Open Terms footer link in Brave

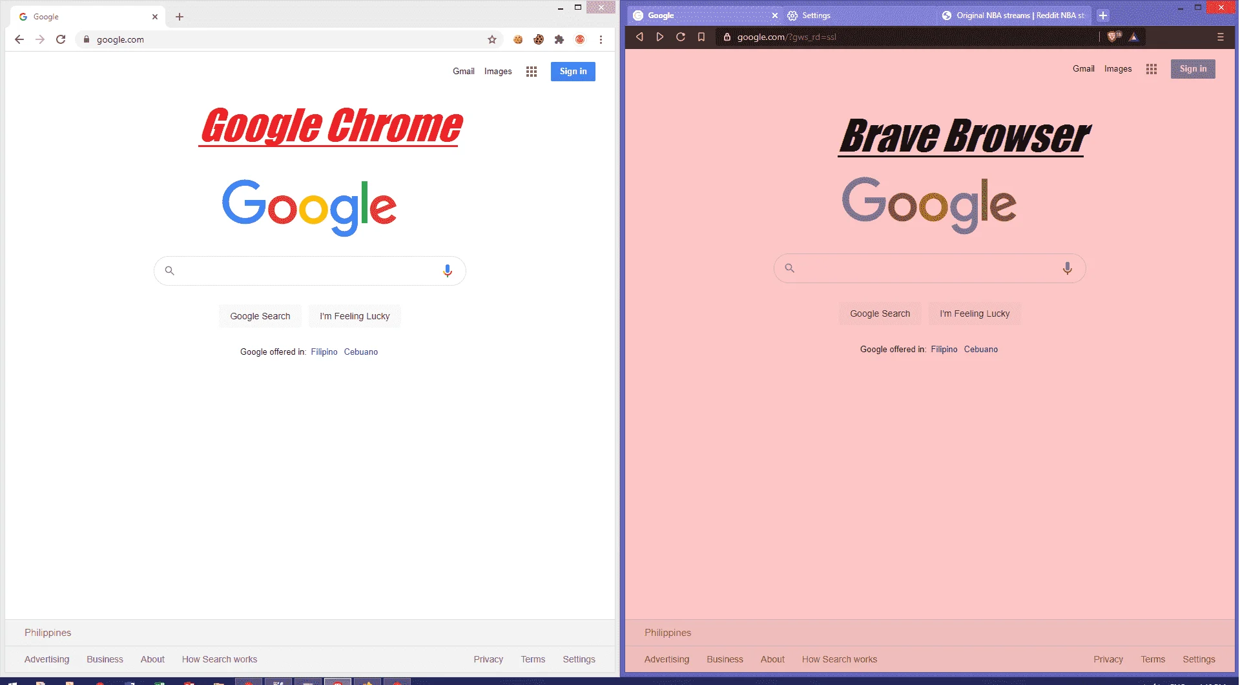[1153, 659]
